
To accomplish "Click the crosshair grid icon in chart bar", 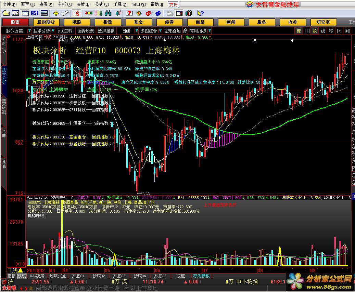I will click(307, 31).
